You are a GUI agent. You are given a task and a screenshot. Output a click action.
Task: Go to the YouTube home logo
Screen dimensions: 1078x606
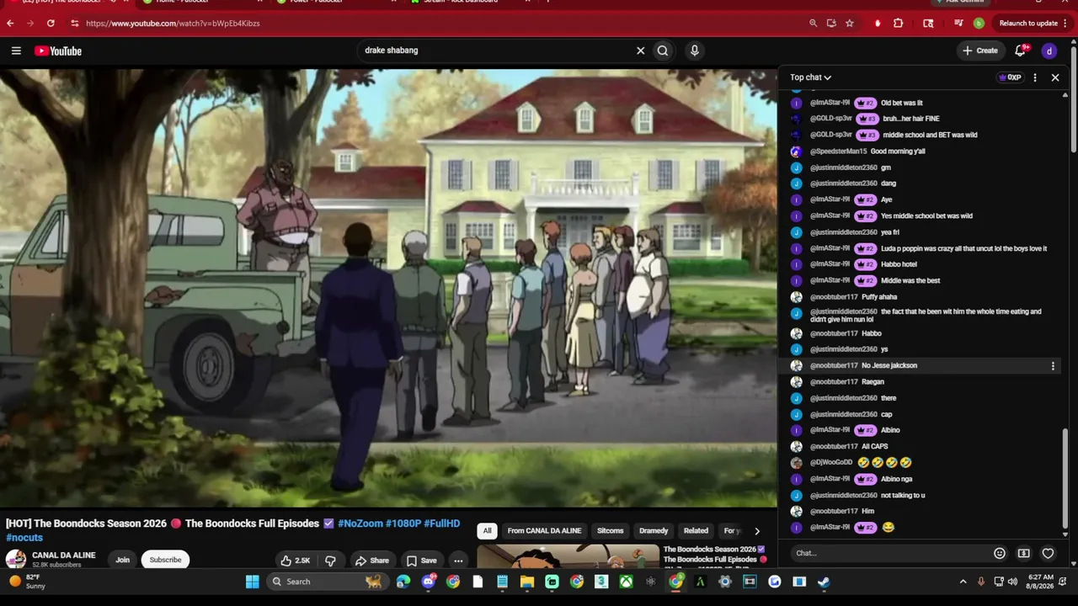point(58,51)
